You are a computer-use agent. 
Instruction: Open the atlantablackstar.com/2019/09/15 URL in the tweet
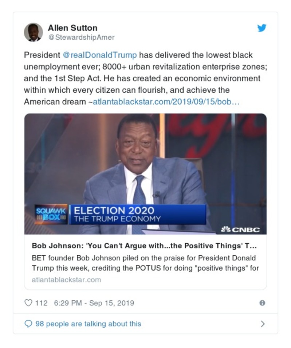coord(166,102)
